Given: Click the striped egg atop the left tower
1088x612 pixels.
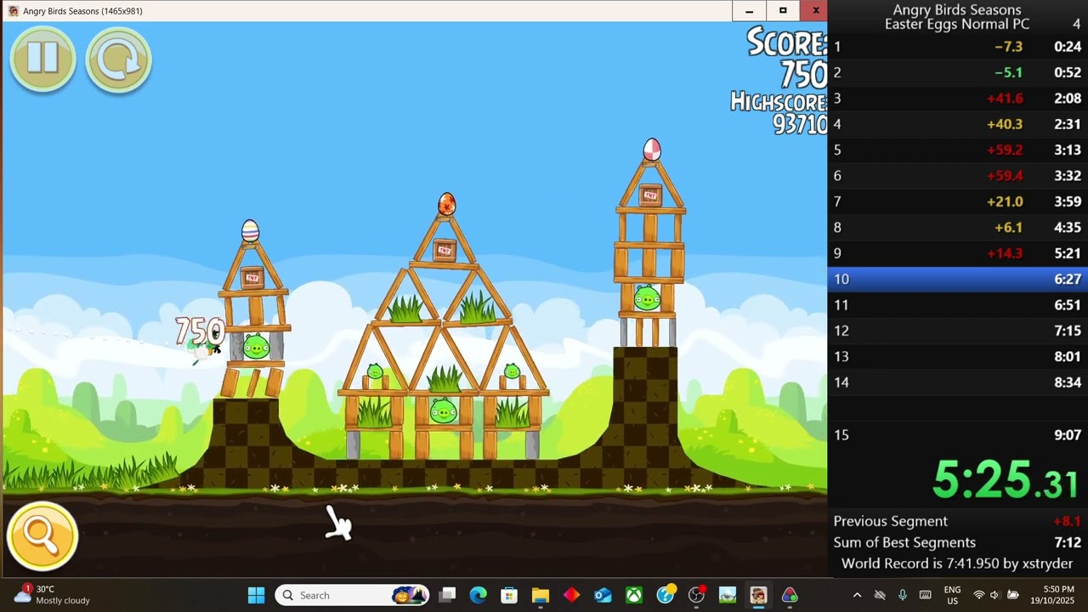Looking at the screenshot, I should pos(250,230).
